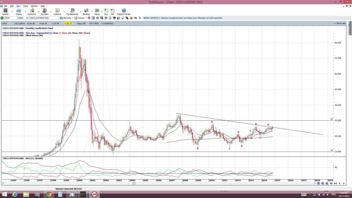Viewport: 352px width, 198px height.
Task: Open the Scanners toolbar icon
Action: 32,11
